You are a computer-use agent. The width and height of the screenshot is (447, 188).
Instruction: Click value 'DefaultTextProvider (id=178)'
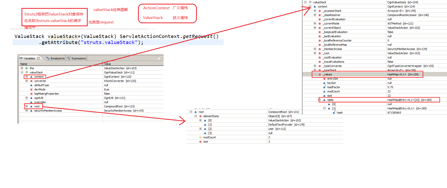(286, 125)
